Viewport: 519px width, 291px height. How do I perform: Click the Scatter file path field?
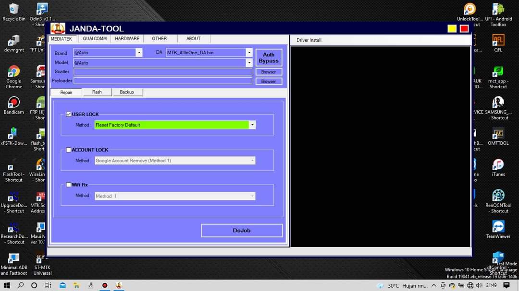[x=163, y=72]
